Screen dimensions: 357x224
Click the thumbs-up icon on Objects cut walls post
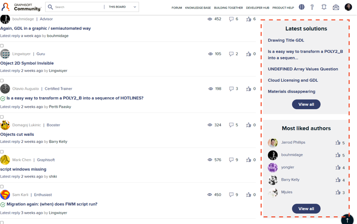[249, 125]
